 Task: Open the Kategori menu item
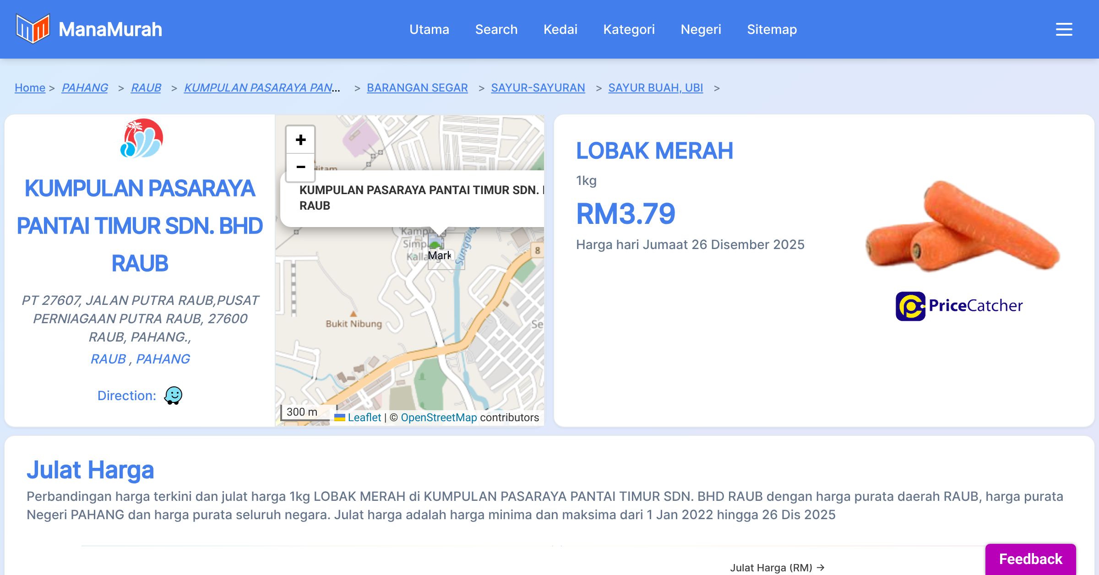tap(629, 29)
